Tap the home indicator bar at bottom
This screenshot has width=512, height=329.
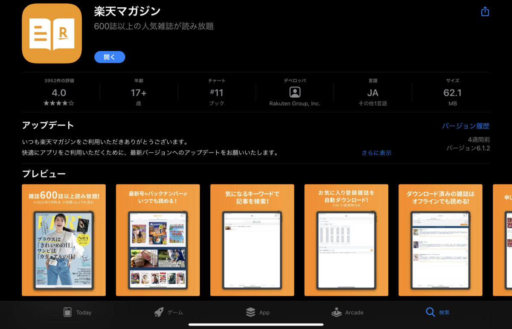pyautogui.click(x=256, y=324)
